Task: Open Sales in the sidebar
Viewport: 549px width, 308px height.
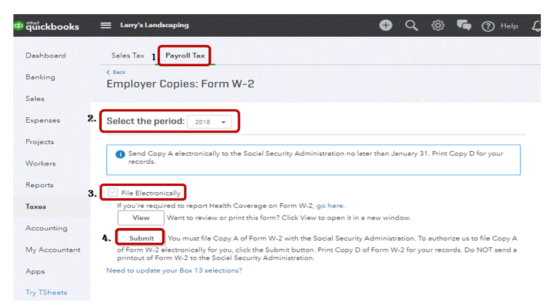Action: coord(35,99)
